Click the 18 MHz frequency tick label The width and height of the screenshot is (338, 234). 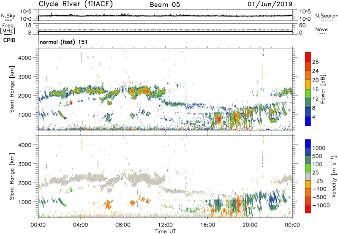28,25
